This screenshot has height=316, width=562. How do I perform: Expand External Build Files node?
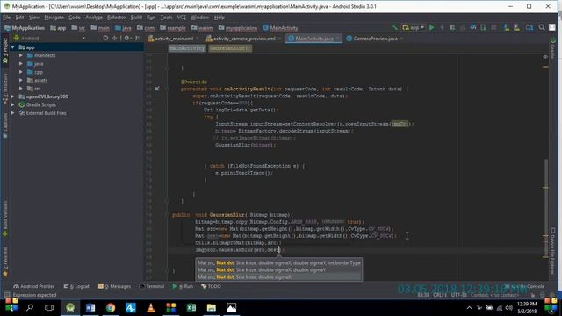(13, 113)
